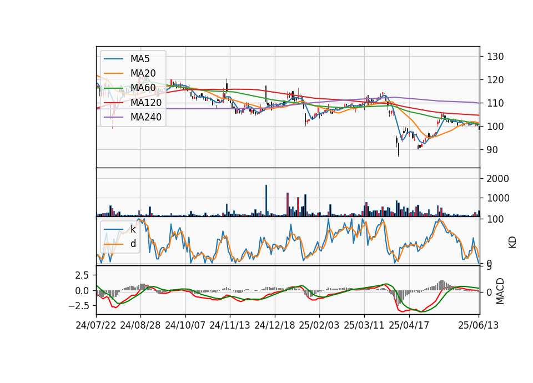Click the MACD axis title
This screenshot has width=533, height=383.
[500, 291]
